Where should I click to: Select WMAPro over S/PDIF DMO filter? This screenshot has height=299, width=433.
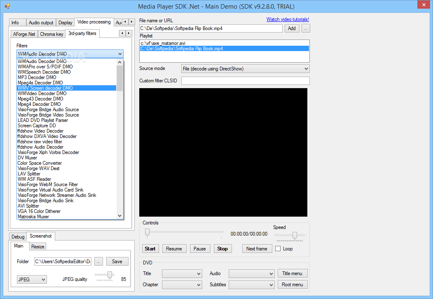[67, 67]
